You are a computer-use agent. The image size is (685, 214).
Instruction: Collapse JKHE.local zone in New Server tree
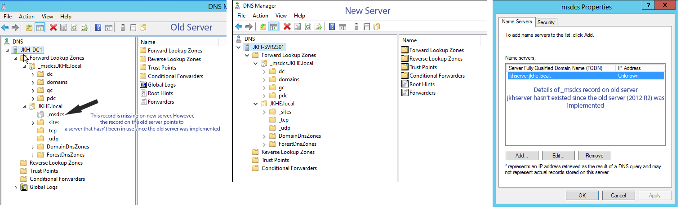point(256,104)
